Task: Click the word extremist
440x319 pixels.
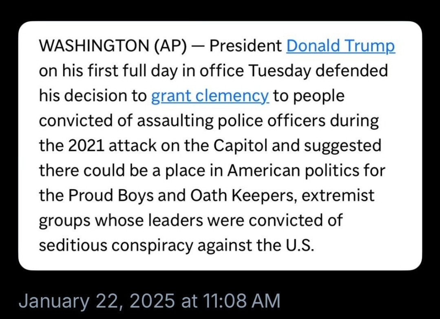Action: point(338,196)
